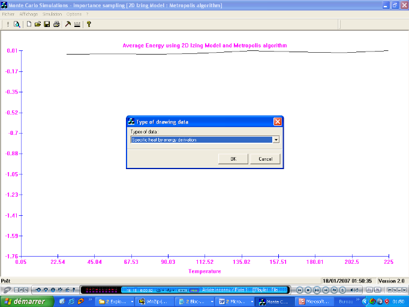Open the ? help menu
The height and width of the screenshot is (307, 409).
click(88, 14)
